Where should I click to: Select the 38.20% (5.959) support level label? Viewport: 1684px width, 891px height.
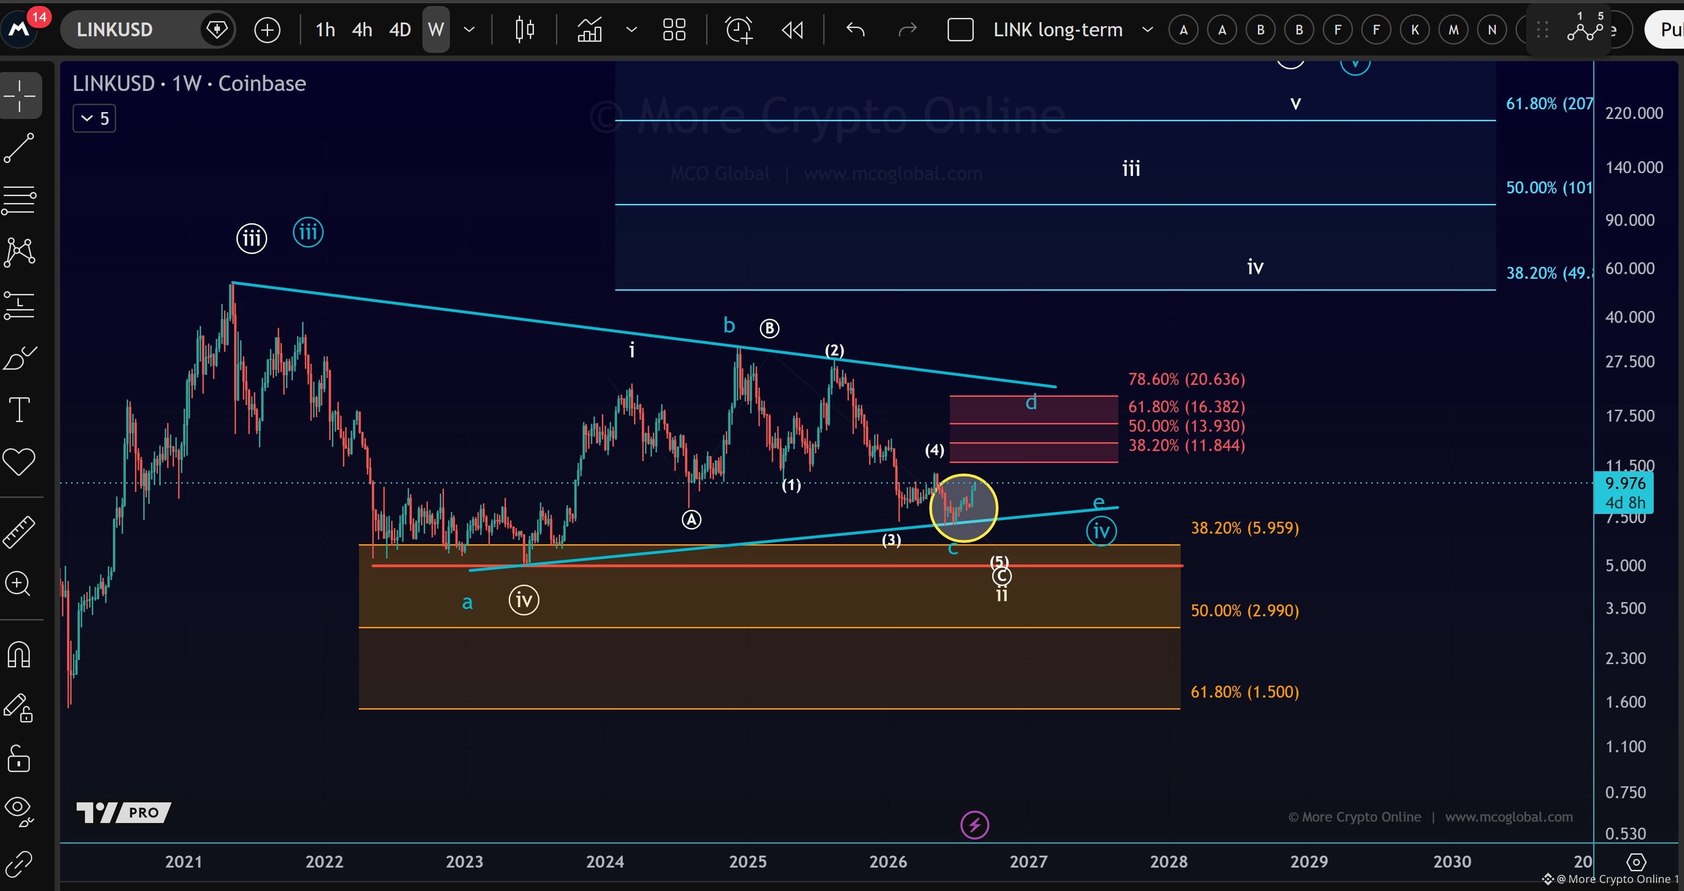click(1245, 528)
